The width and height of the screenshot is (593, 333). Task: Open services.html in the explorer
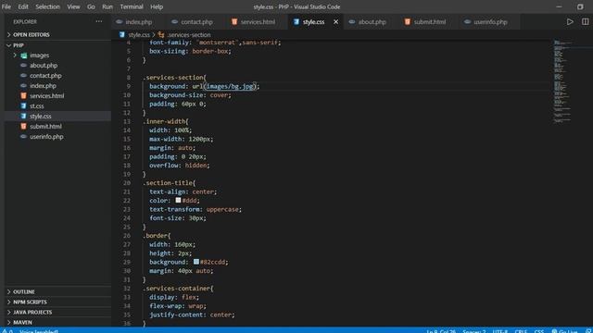click(x=47, y=96)
